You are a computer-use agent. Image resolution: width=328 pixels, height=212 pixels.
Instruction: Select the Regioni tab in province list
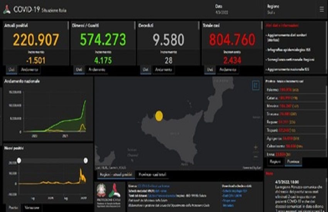point(275,162)
